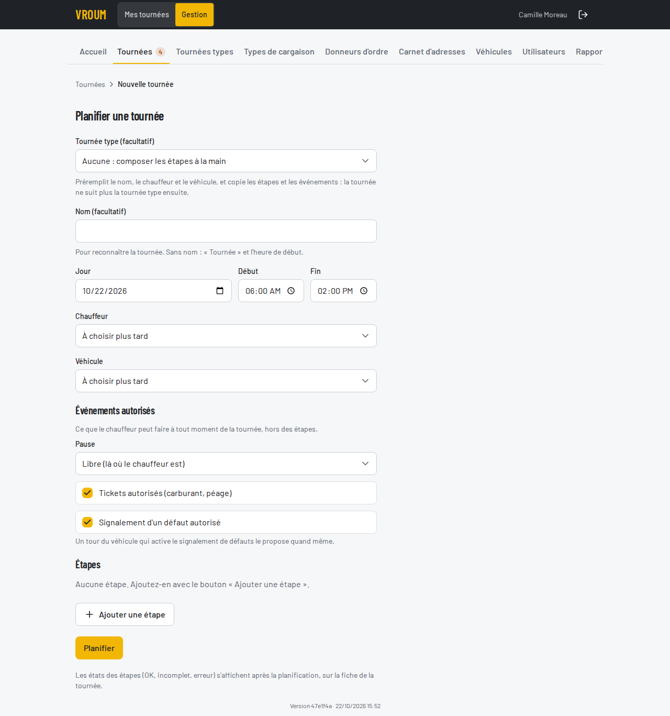Follow the Tournées breadcrumb link
Image resolution: width=670 pixels, height=716 pixels.
[90, 84]
